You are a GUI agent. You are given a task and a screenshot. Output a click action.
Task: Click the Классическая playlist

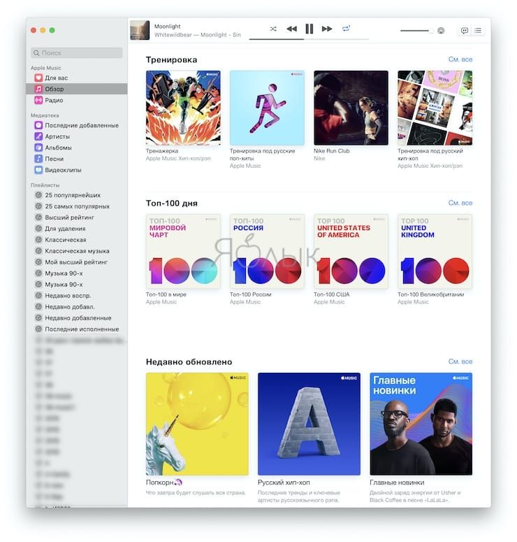point(77,240)
